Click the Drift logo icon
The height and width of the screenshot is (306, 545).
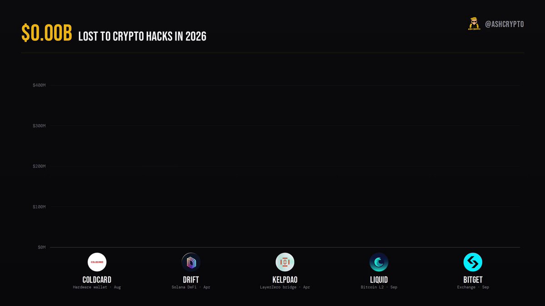pyautogui.click(x=191, y=262)
